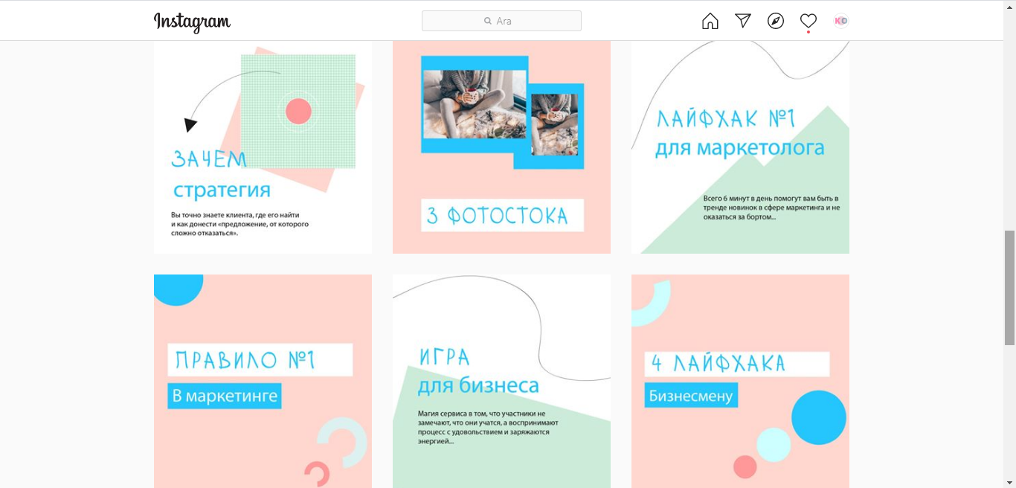Viewport: 1016px width, 488px height.
Task: Open the ИГРА для бизнеса post
Action: [501, 381]
